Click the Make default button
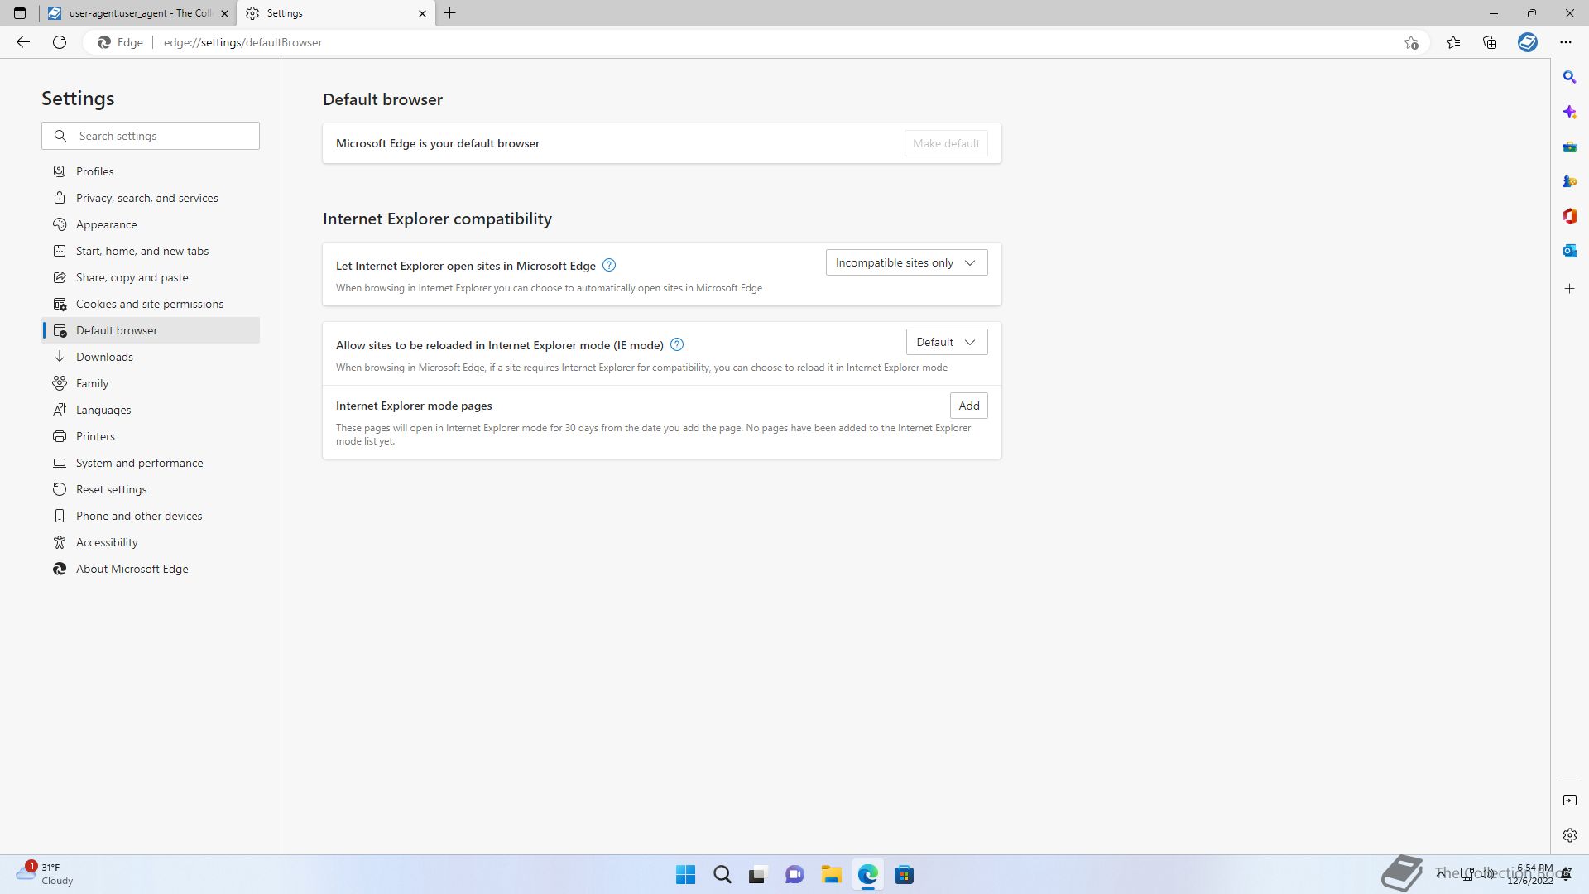The image size is (1589, 894). coord(946,143)
